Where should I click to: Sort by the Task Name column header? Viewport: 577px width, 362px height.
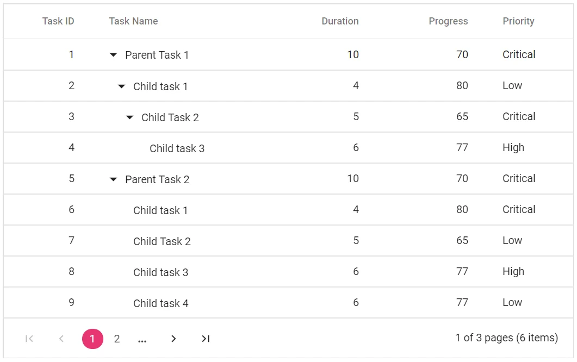pos(133,21)
